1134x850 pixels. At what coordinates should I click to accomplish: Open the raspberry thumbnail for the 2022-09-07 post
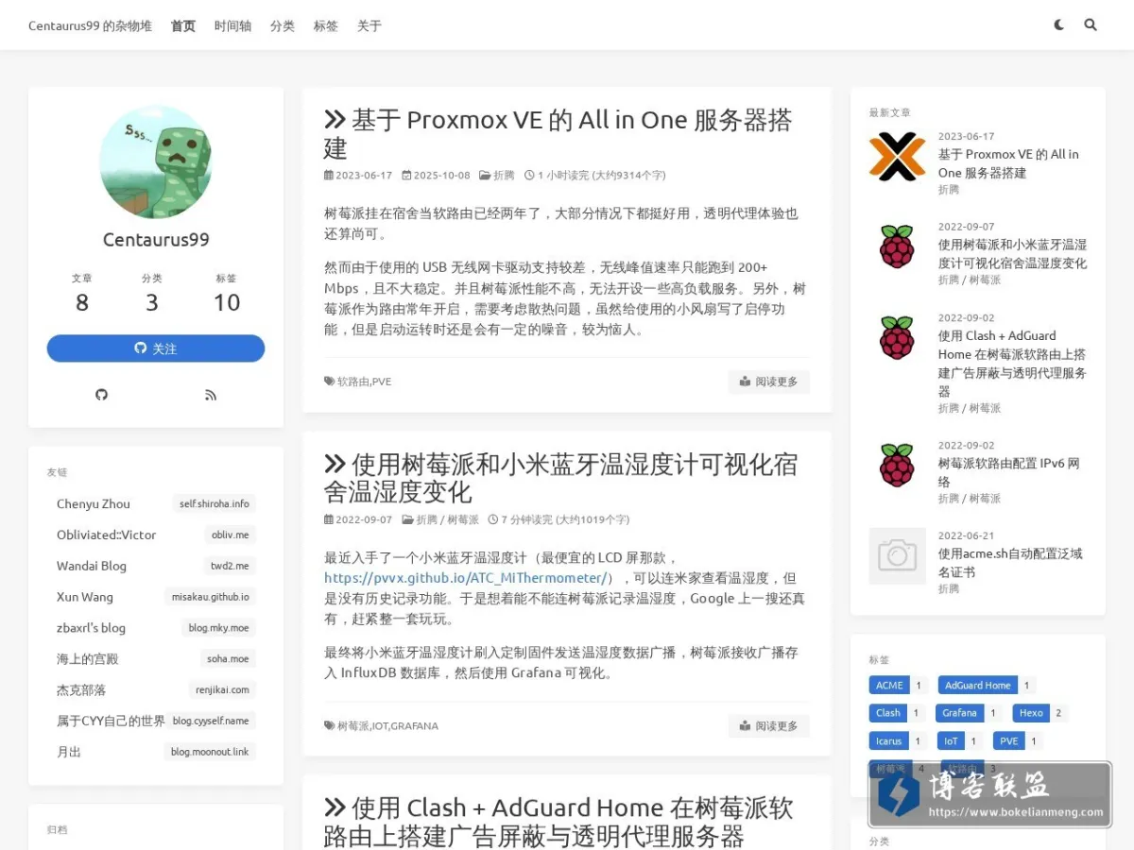point(897,246)
